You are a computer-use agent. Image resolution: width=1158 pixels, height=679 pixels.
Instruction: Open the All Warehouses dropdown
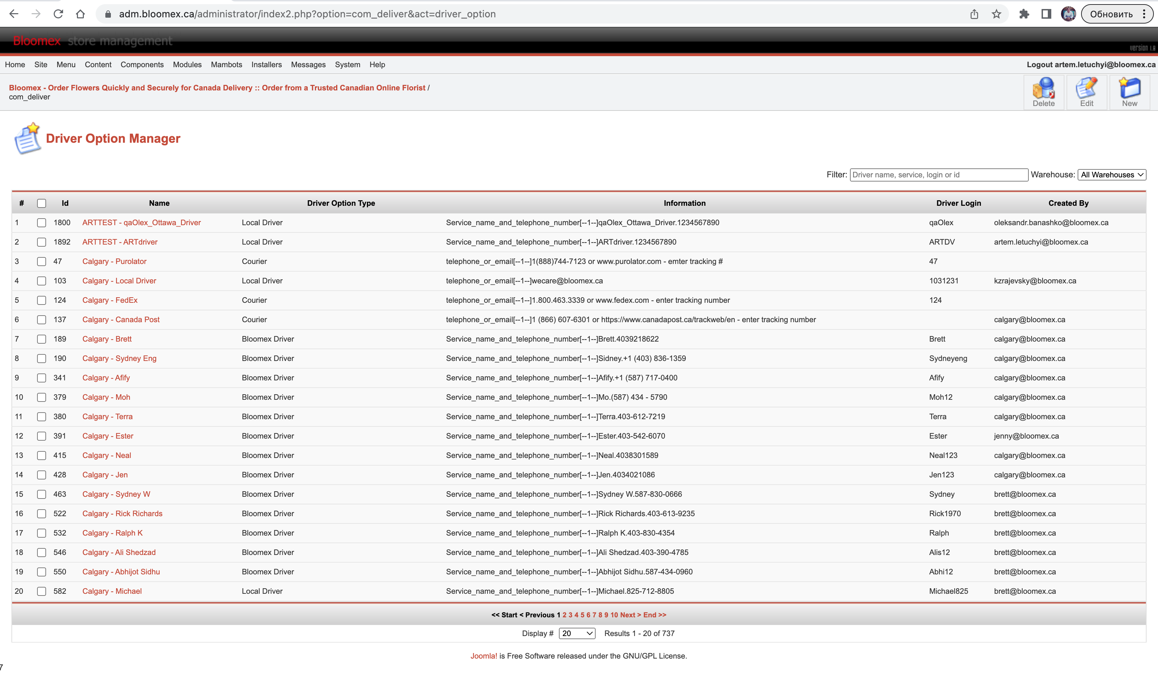point(1112,175)
